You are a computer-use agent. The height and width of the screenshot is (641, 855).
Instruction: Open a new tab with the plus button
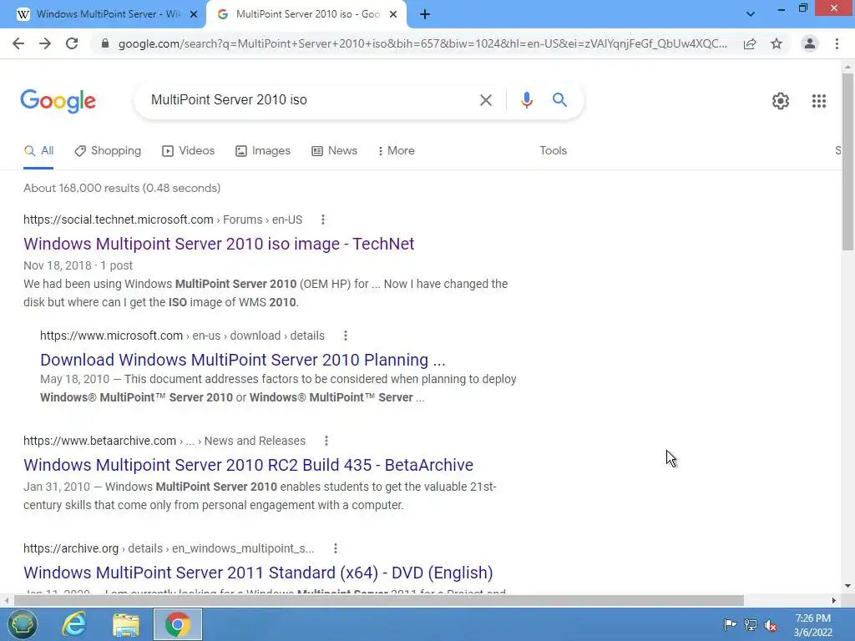pos(425,14)
